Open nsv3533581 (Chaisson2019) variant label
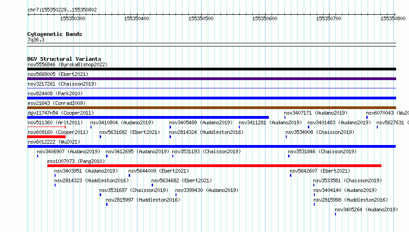This screenshot has width=409, height=232. (x=347, y=180)
